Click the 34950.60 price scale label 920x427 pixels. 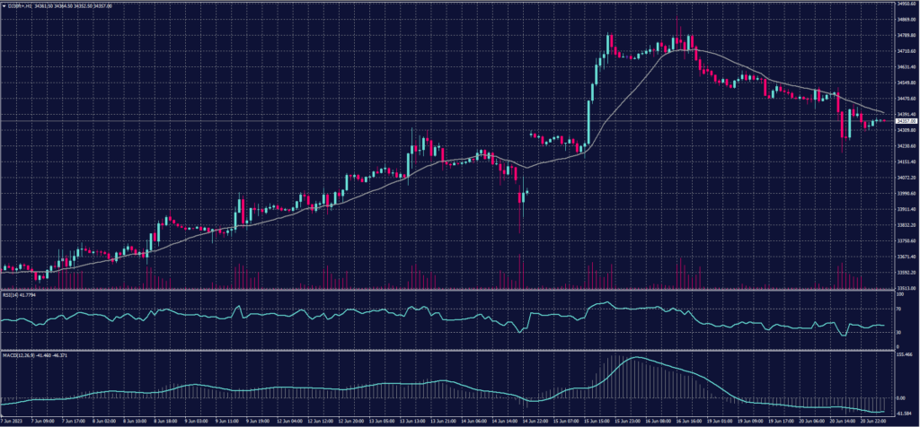click(x=904, y=4)
